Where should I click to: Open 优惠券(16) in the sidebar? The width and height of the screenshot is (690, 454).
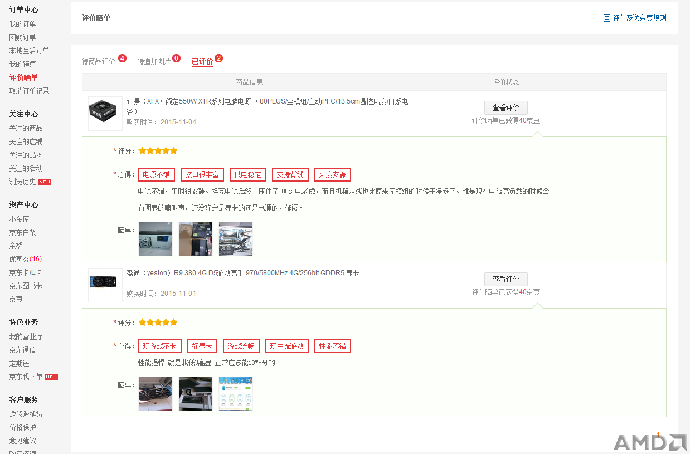(25, 259)
